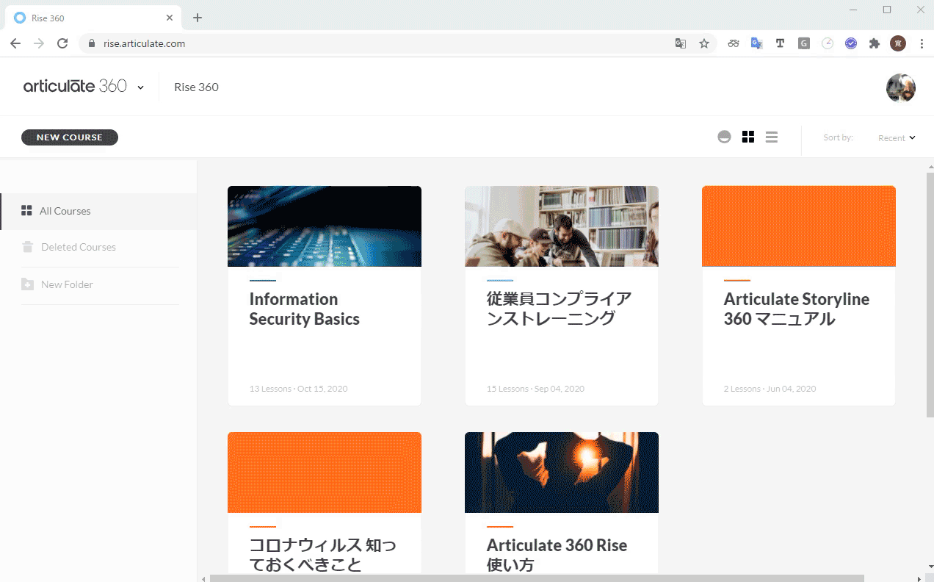Click the padlock site info icon
Screen dimensions: 934x582
[x=92, y=43]
